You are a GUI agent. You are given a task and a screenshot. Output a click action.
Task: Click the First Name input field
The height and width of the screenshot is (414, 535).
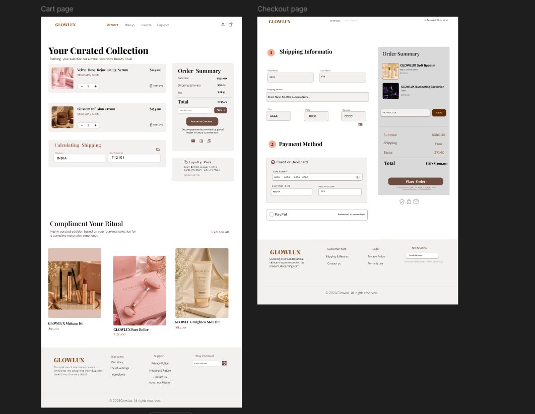pyautogui.click(x=290, y=78)
